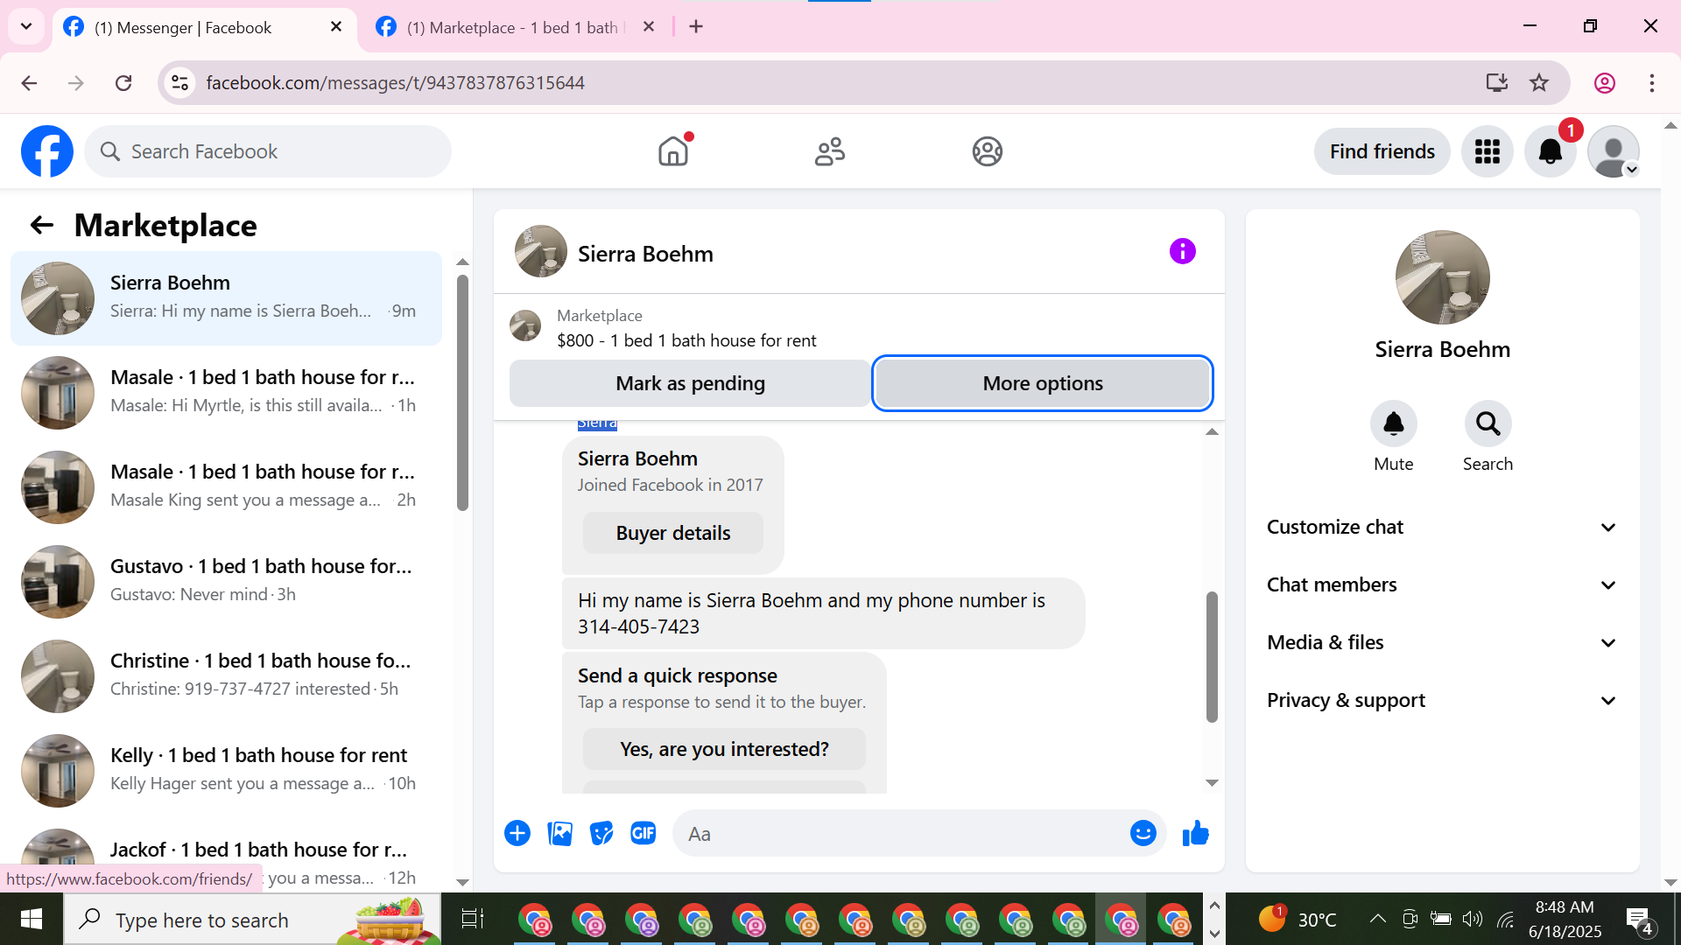Send quick response "Yes, are you interested?"
The image size is (1681, 945).
(x=724, y=749)
